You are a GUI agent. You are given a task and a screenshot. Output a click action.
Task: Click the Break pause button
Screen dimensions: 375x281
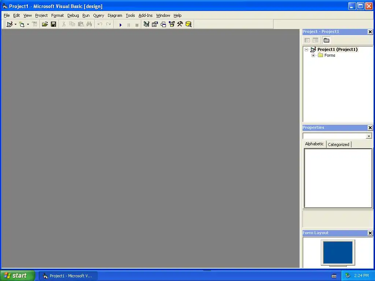pos(129,25)
